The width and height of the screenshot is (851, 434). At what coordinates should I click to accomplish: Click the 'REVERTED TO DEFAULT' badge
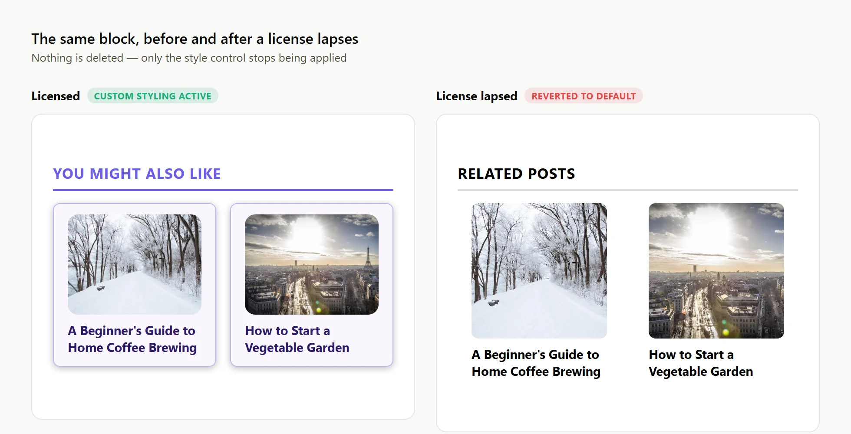584,96
